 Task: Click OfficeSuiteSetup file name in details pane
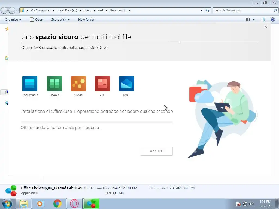click(x=54, y=188)
